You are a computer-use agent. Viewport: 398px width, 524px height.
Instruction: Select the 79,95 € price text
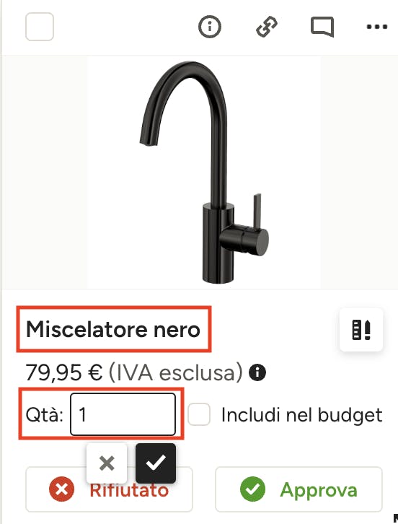(63, 372)
